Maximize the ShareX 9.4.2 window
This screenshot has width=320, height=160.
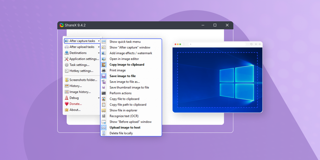(x=215, y=25)
